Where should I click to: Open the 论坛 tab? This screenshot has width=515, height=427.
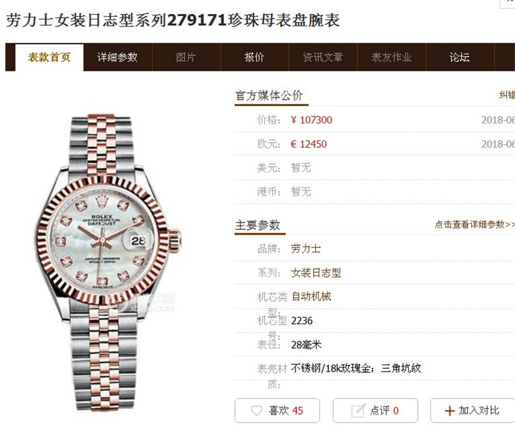[x=460, y=57]
